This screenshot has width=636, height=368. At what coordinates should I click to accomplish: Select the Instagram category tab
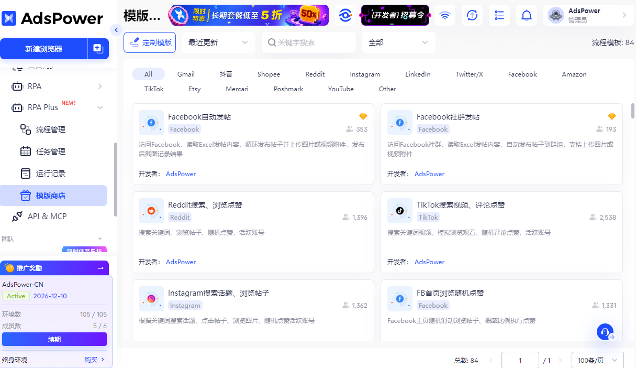click(365, 74)
